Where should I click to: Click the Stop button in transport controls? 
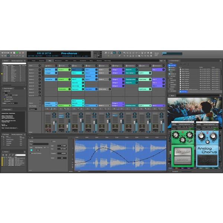[x=14, y=53]
